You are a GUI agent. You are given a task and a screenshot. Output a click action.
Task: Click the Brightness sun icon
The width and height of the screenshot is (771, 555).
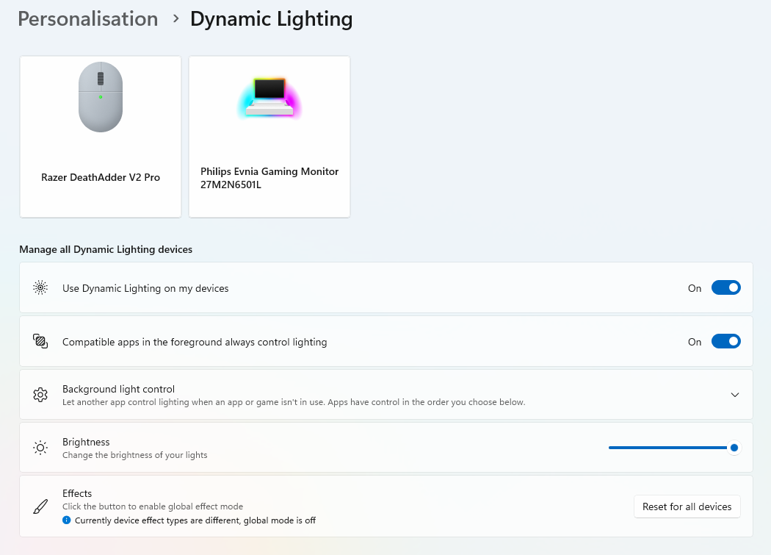(x=40, y=447)
